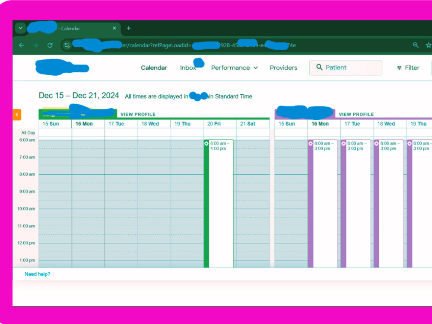Click the Need help? link
Image resolution: width=432 pixels, height=324 pixels.
(38, 274)
